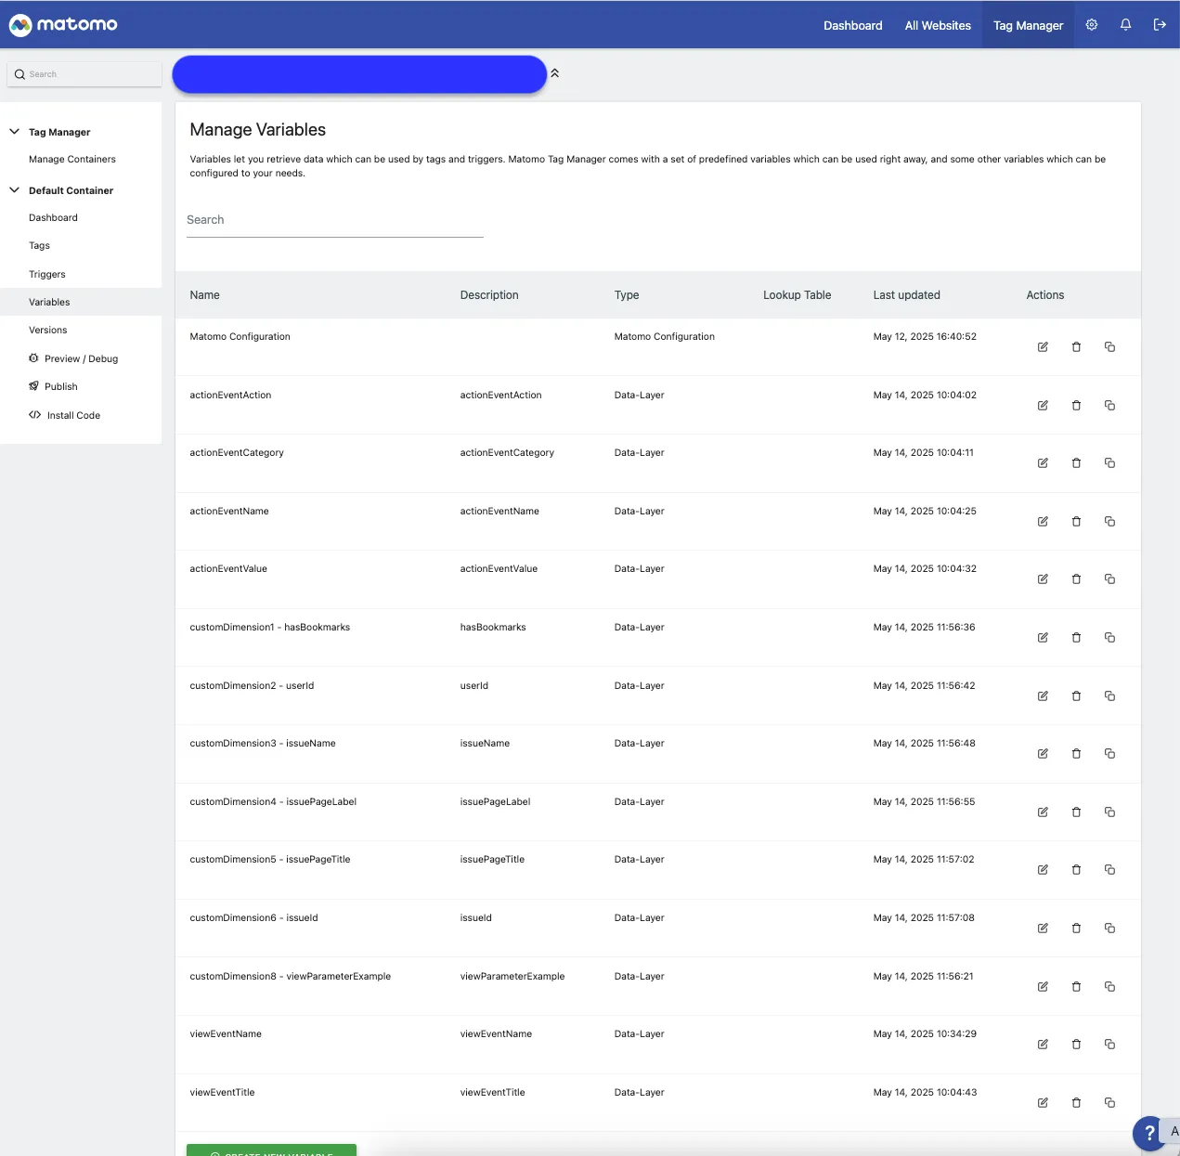Open Publish in the sidebar

click(53, 387)
